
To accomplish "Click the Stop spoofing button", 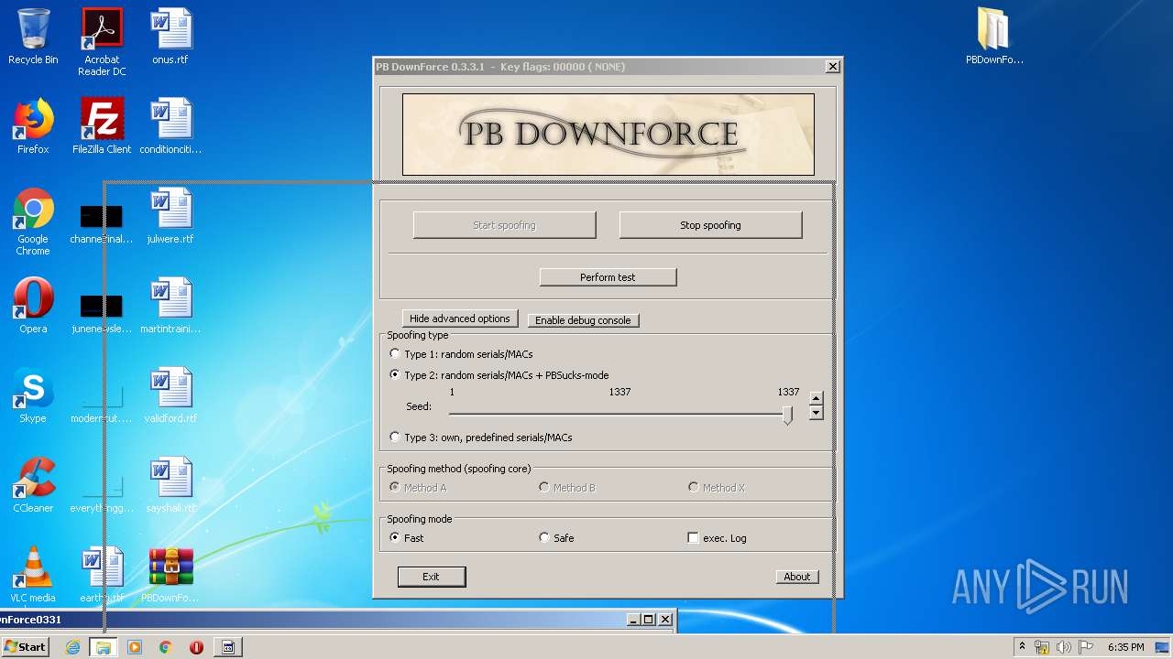I will [710, 225].
